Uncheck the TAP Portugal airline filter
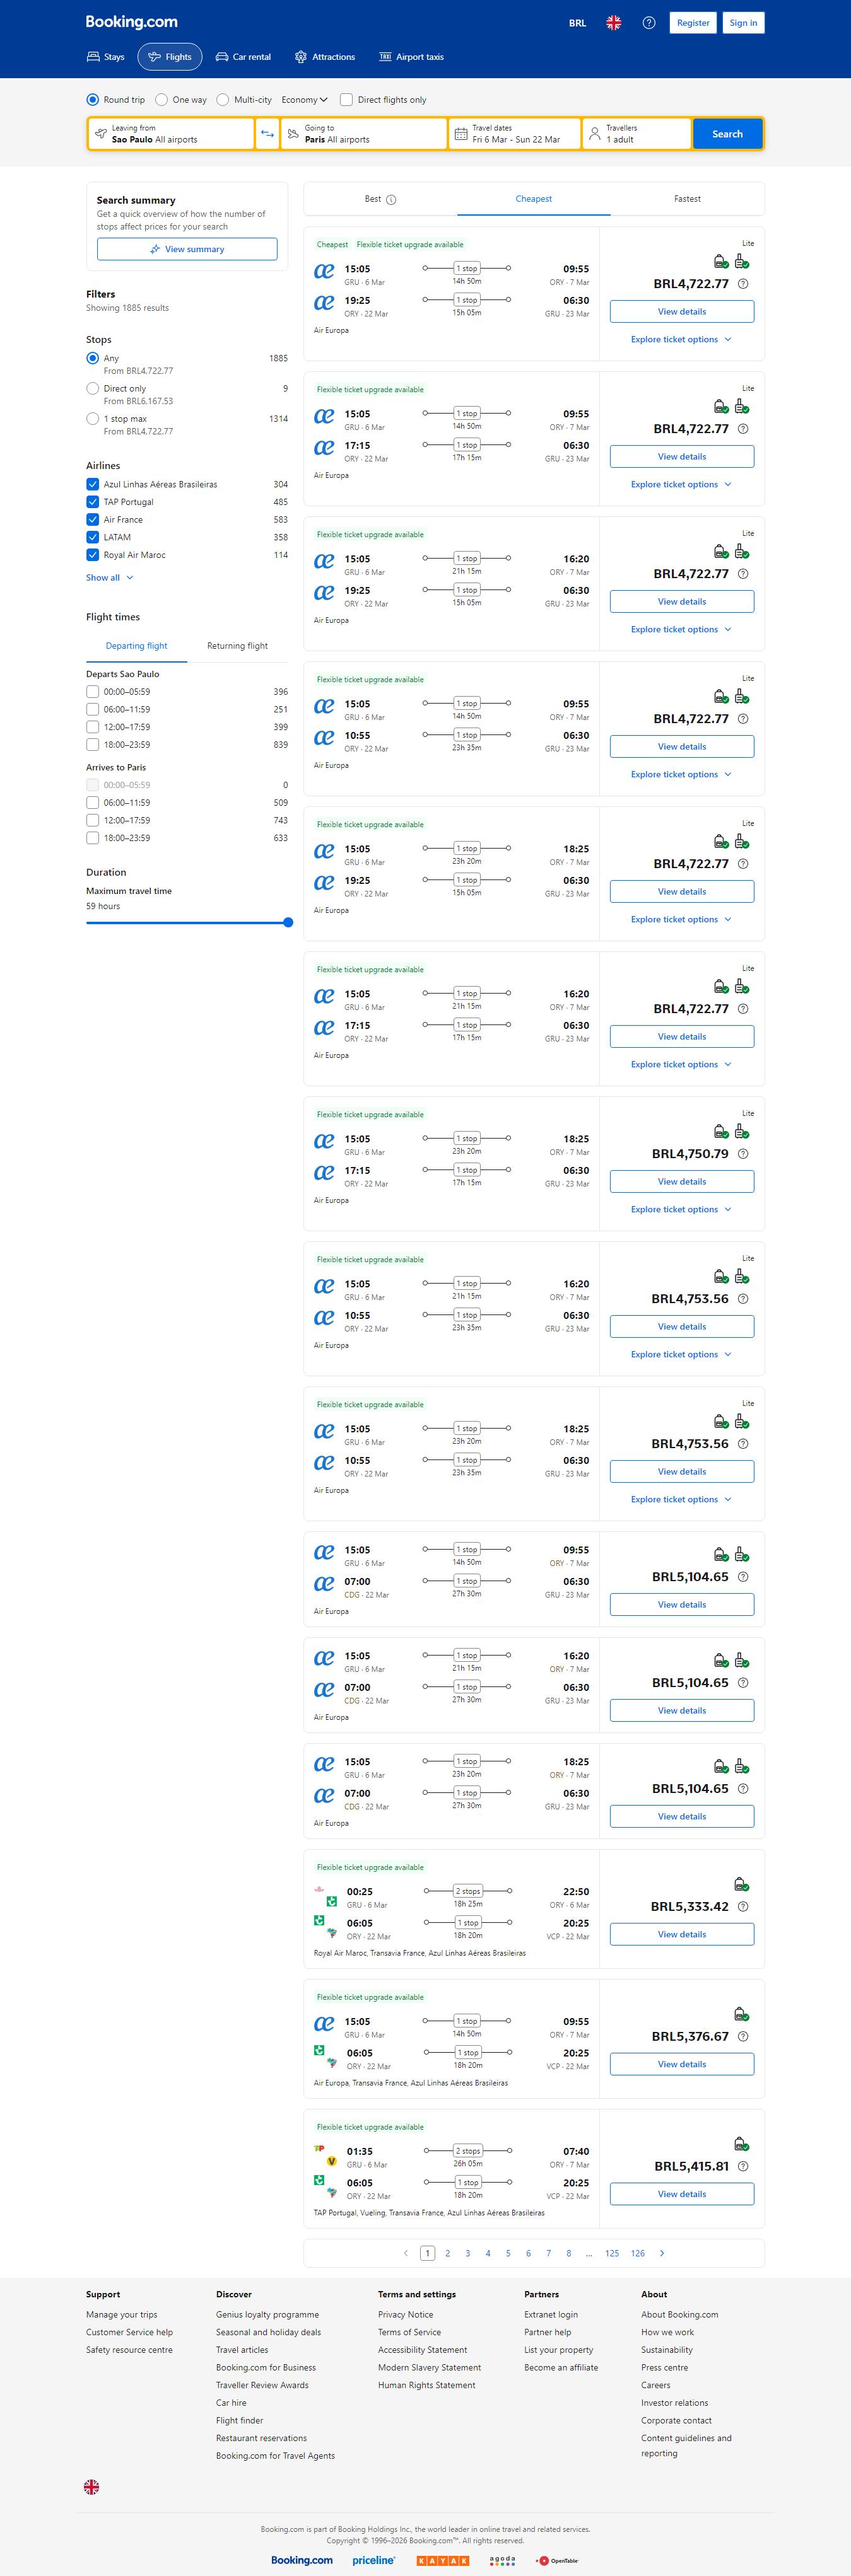The image size is (851, 2576). (93, 502)
